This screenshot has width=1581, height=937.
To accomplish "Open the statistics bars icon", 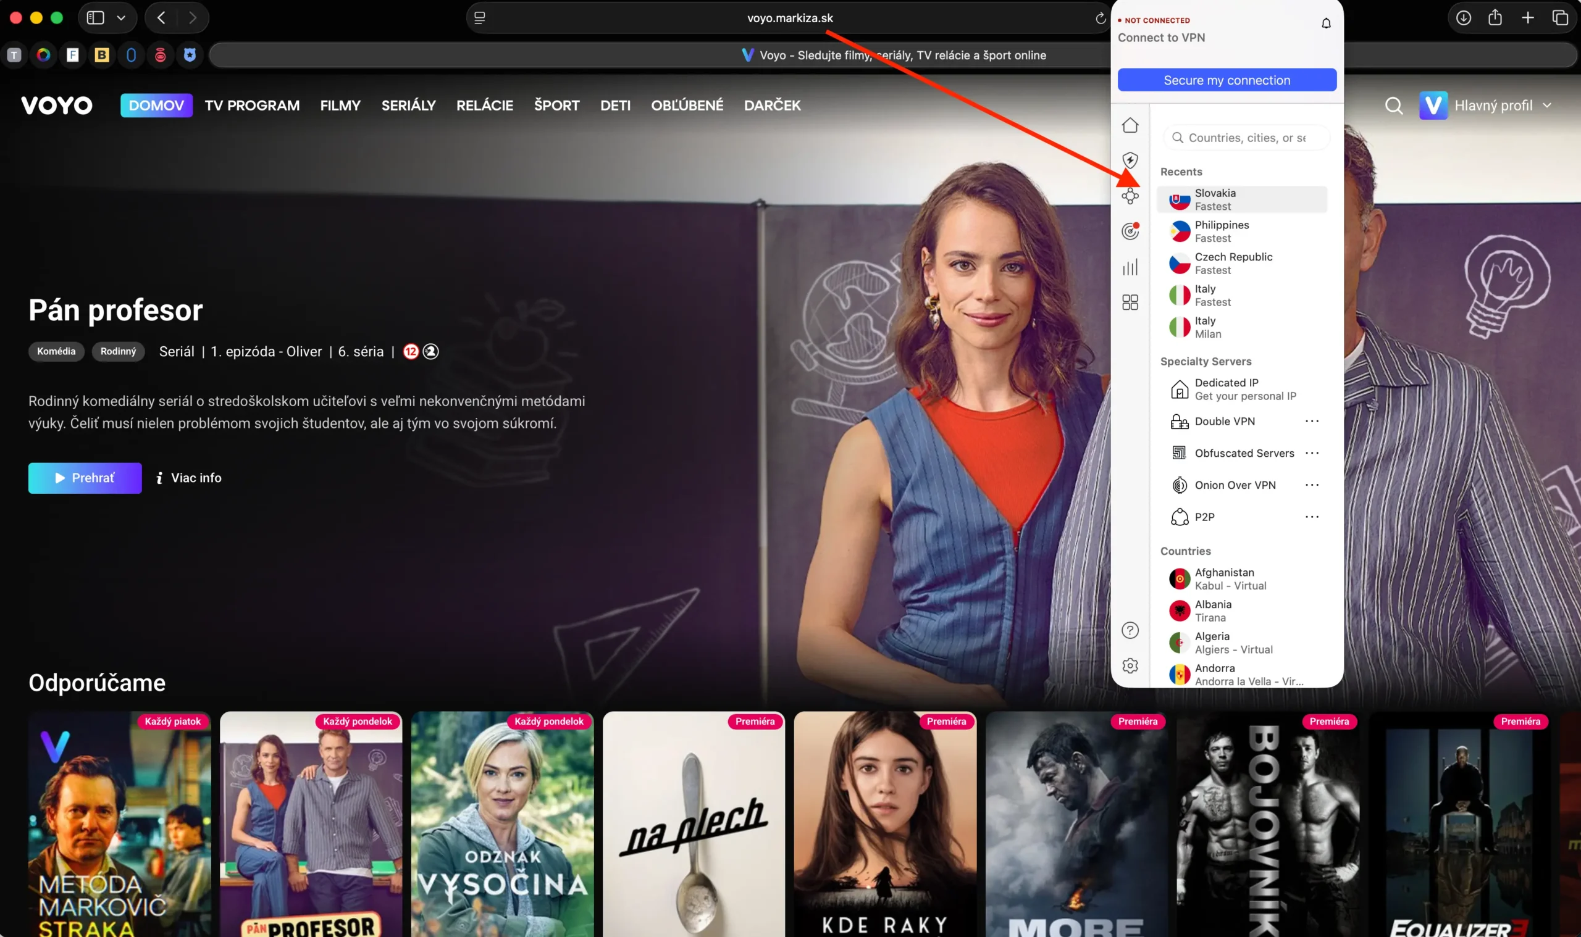I will click(1130, 267).
